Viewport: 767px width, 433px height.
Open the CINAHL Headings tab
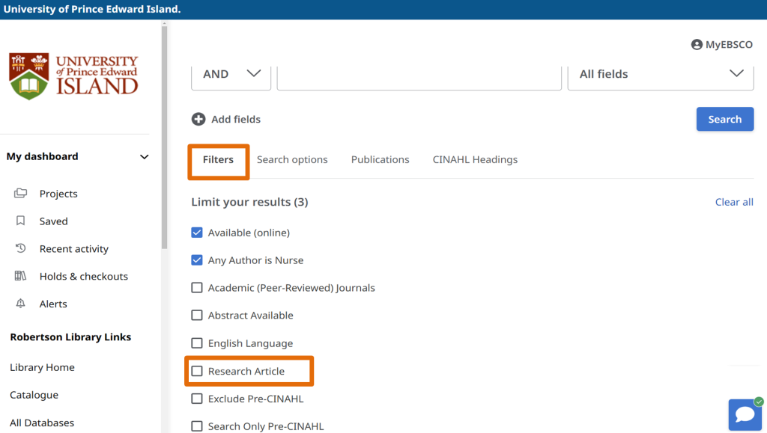pos(475,160)
